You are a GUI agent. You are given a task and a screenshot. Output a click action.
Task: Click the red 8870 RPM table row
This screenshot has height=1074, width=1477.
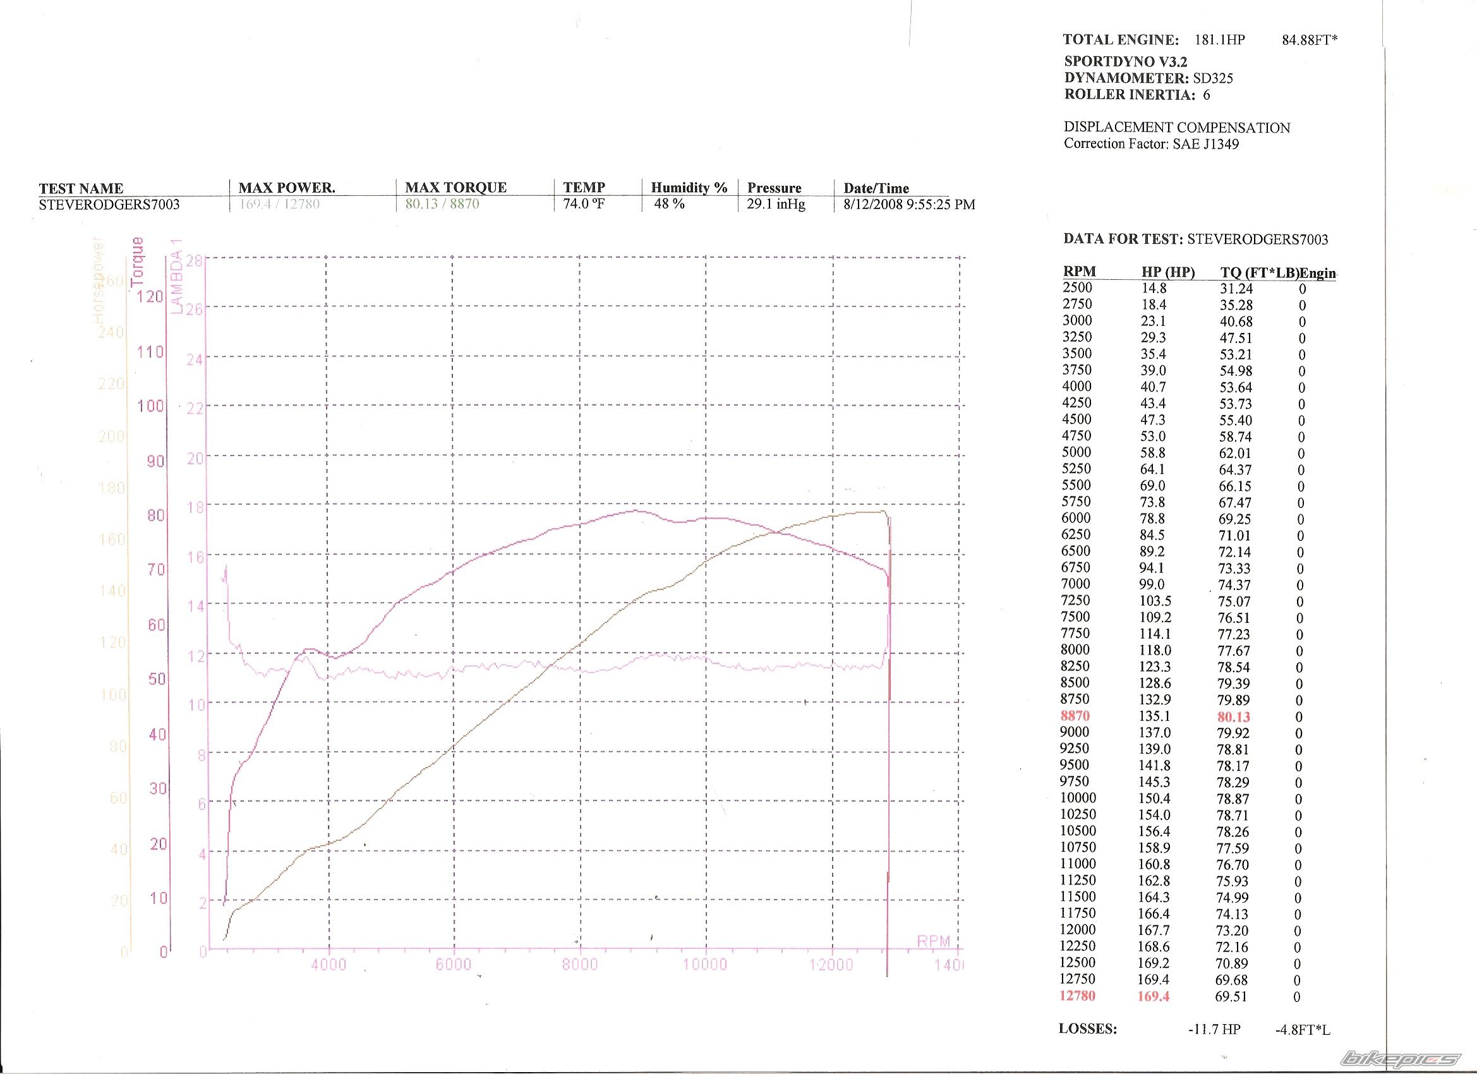click(x=1075, y=716)
